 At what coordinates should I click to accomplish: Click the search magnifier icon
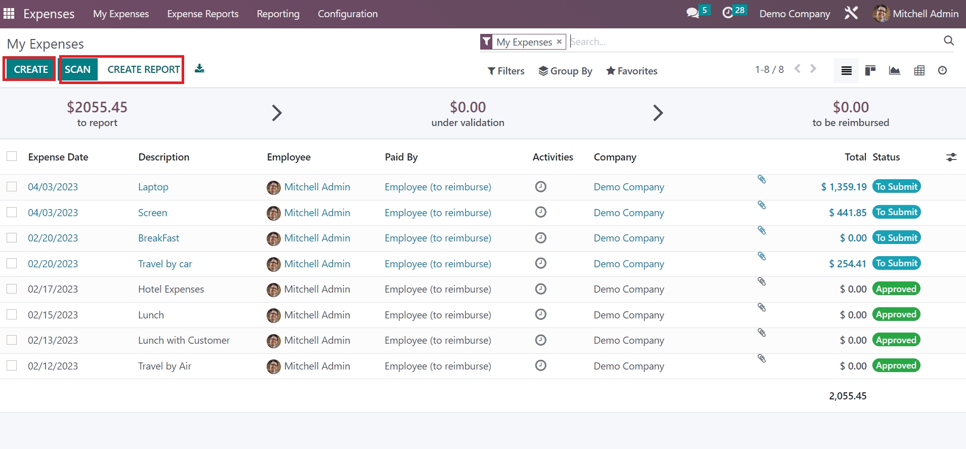point(949,41)
